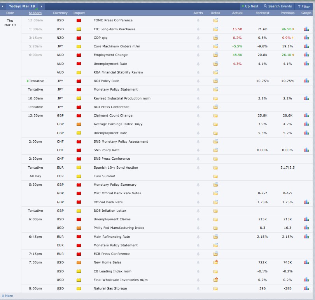Open graph for Employment Change
The image size is (315, 300).
pos(306,55)
